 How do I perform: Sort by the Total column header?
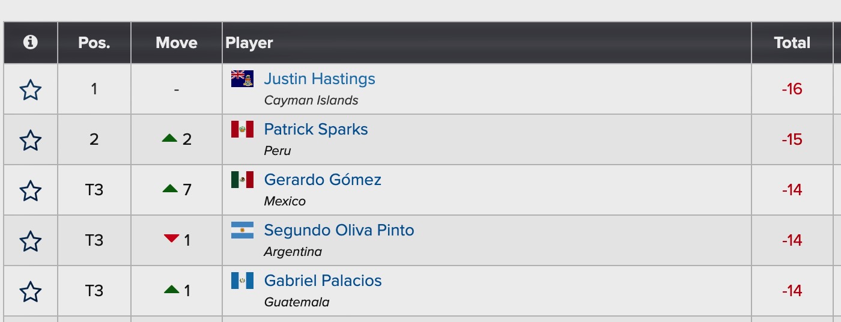coord(792,43)
